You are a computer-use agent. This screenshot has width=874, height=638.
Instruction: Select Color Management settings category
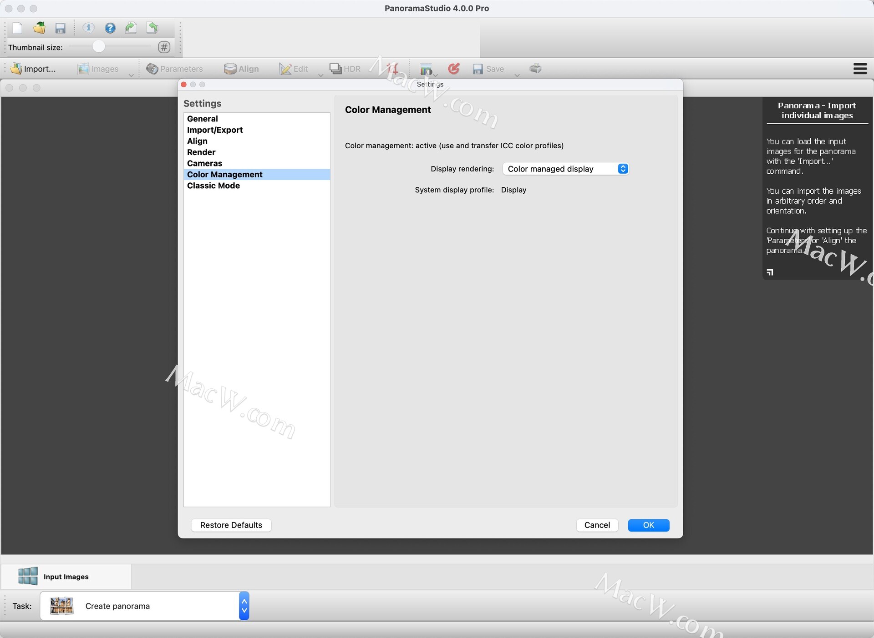(x=257, y=175)
